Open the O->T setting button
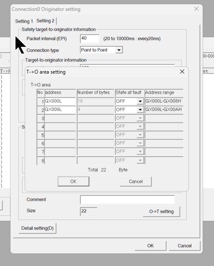Viewport: 214px width, 266px height. point(161,212)
